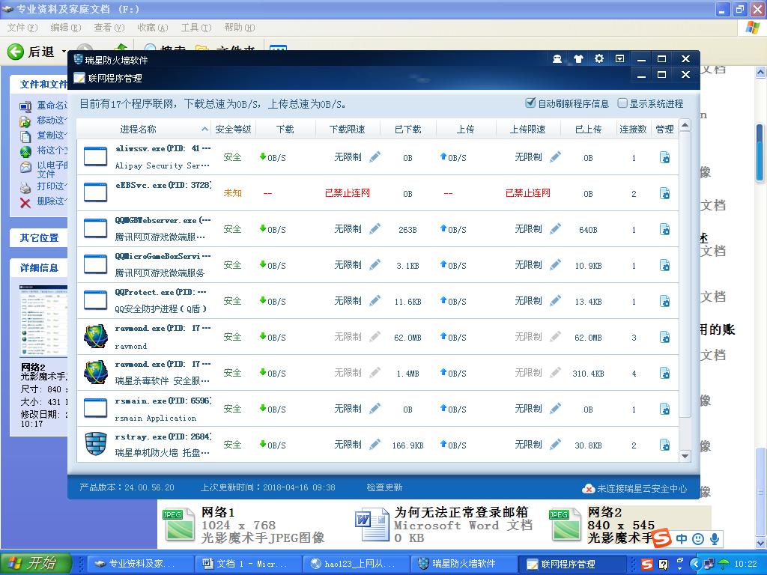Screen dimensions: 767x575
Task: Open the settings gear in Rising Firewall title bar
Action: pyautogui.click(x=598, y=59)
